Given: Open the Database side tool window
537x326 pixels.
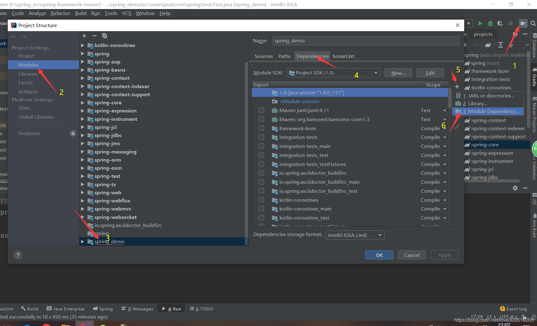Looking at the screenshot, I should coord(534,46).
